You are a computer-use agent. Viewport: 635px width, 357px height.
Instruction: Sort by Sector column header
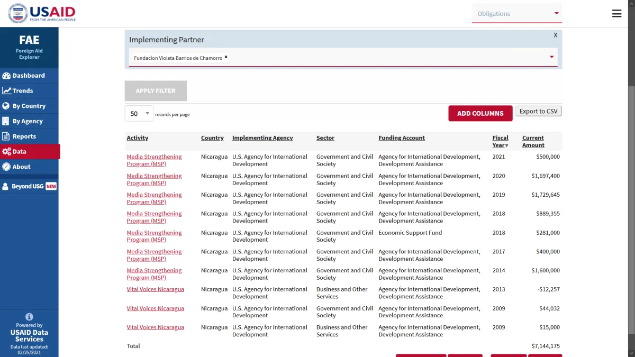point(325,138)
